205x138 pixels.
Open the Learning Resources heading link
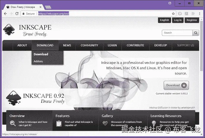click(x=166, y=116)
